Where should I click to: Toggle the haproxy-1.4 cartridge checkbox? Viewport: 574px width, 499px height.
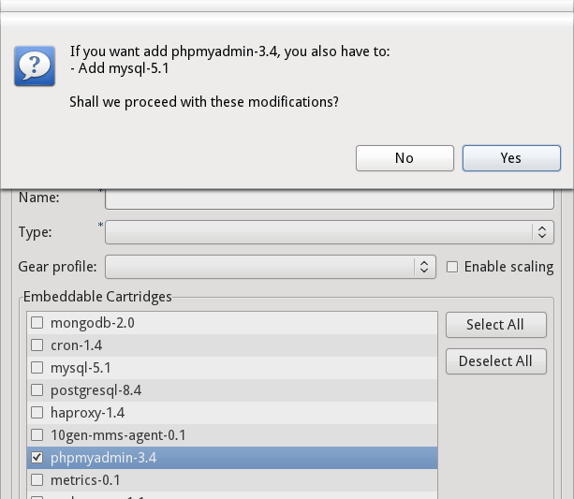[x=37, y=413]
